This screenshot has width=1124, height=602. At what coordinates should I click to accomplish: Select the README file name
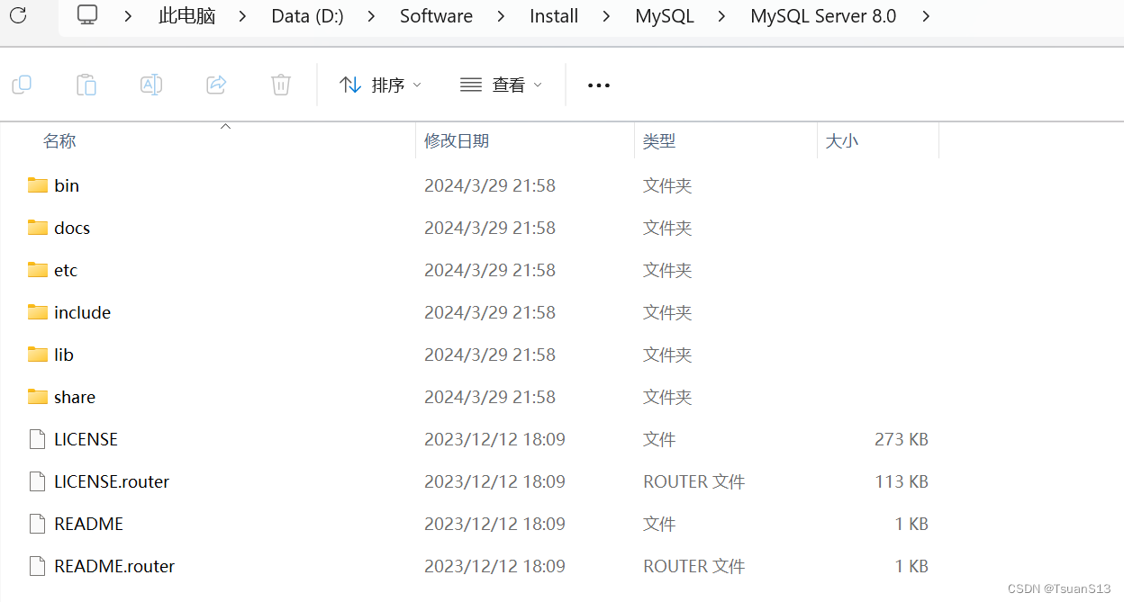[88, 524]
